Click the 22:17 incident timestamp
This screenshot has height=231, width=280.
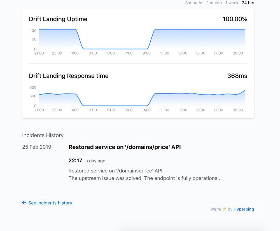75,160
